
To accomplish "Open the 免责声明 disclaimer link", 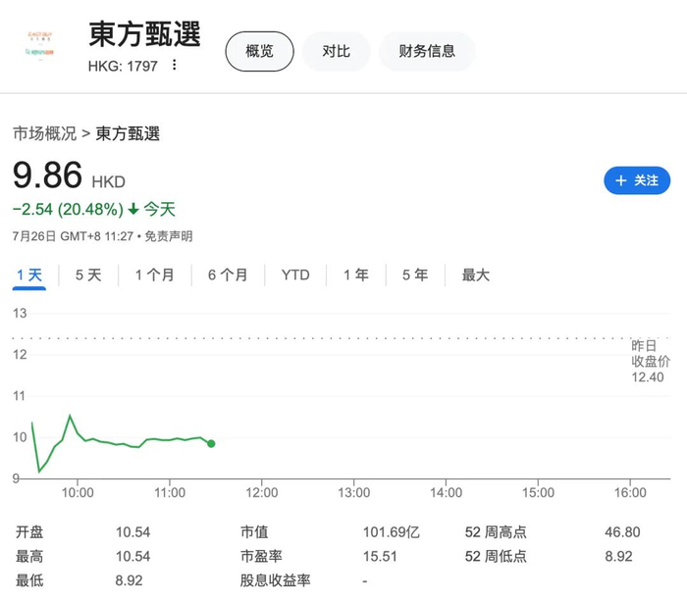I will (x=168, y=236).
